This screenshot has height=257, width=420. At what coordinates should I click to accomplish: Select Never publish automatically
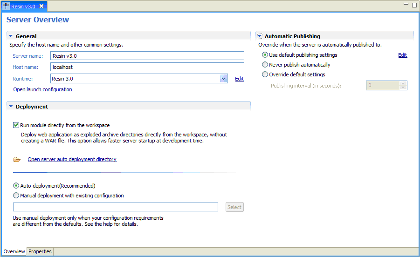[x=265, y=65]
